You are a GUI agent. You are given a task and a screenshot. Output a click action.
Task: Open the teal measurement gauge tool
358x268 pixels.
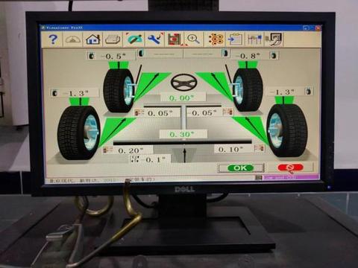tap(134, 39)
